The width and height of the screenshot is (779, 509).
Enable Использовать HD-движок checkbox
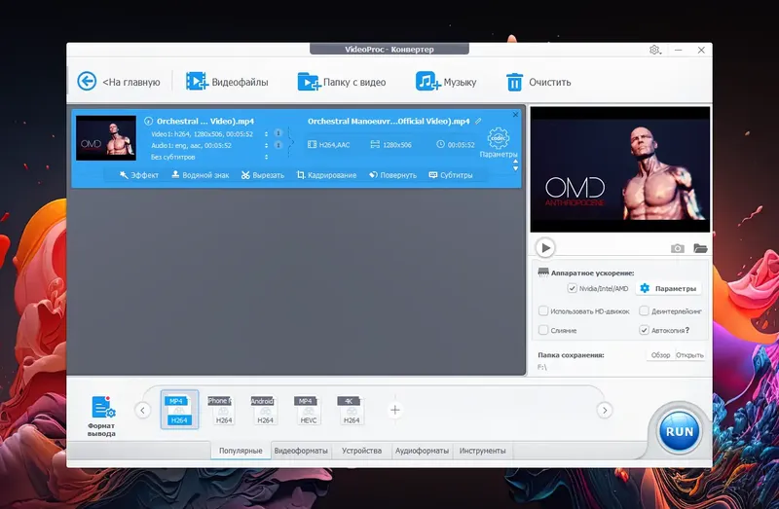click(543, 310)
